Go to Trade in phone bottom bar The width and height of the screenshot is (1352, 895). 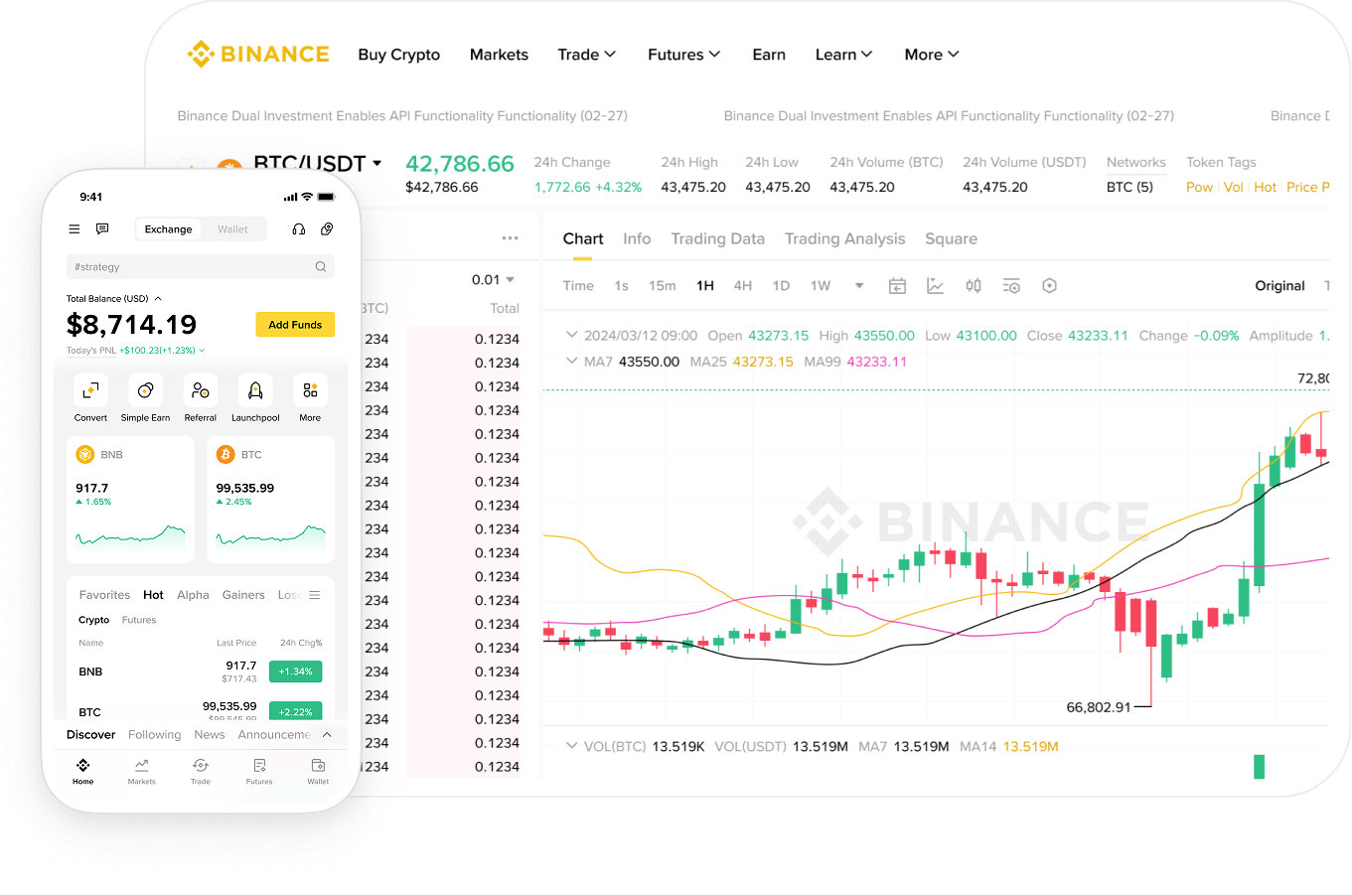click(201, 771)
